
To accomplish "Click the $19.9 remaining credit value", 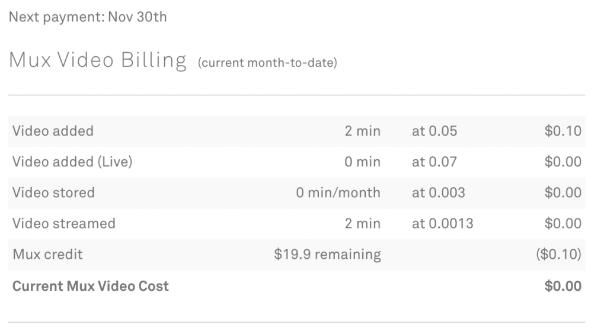I will (327, 255).
